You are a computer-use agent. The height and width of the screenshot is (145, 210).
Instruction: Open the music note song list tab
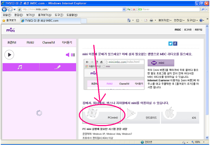(x=21, y=67)
